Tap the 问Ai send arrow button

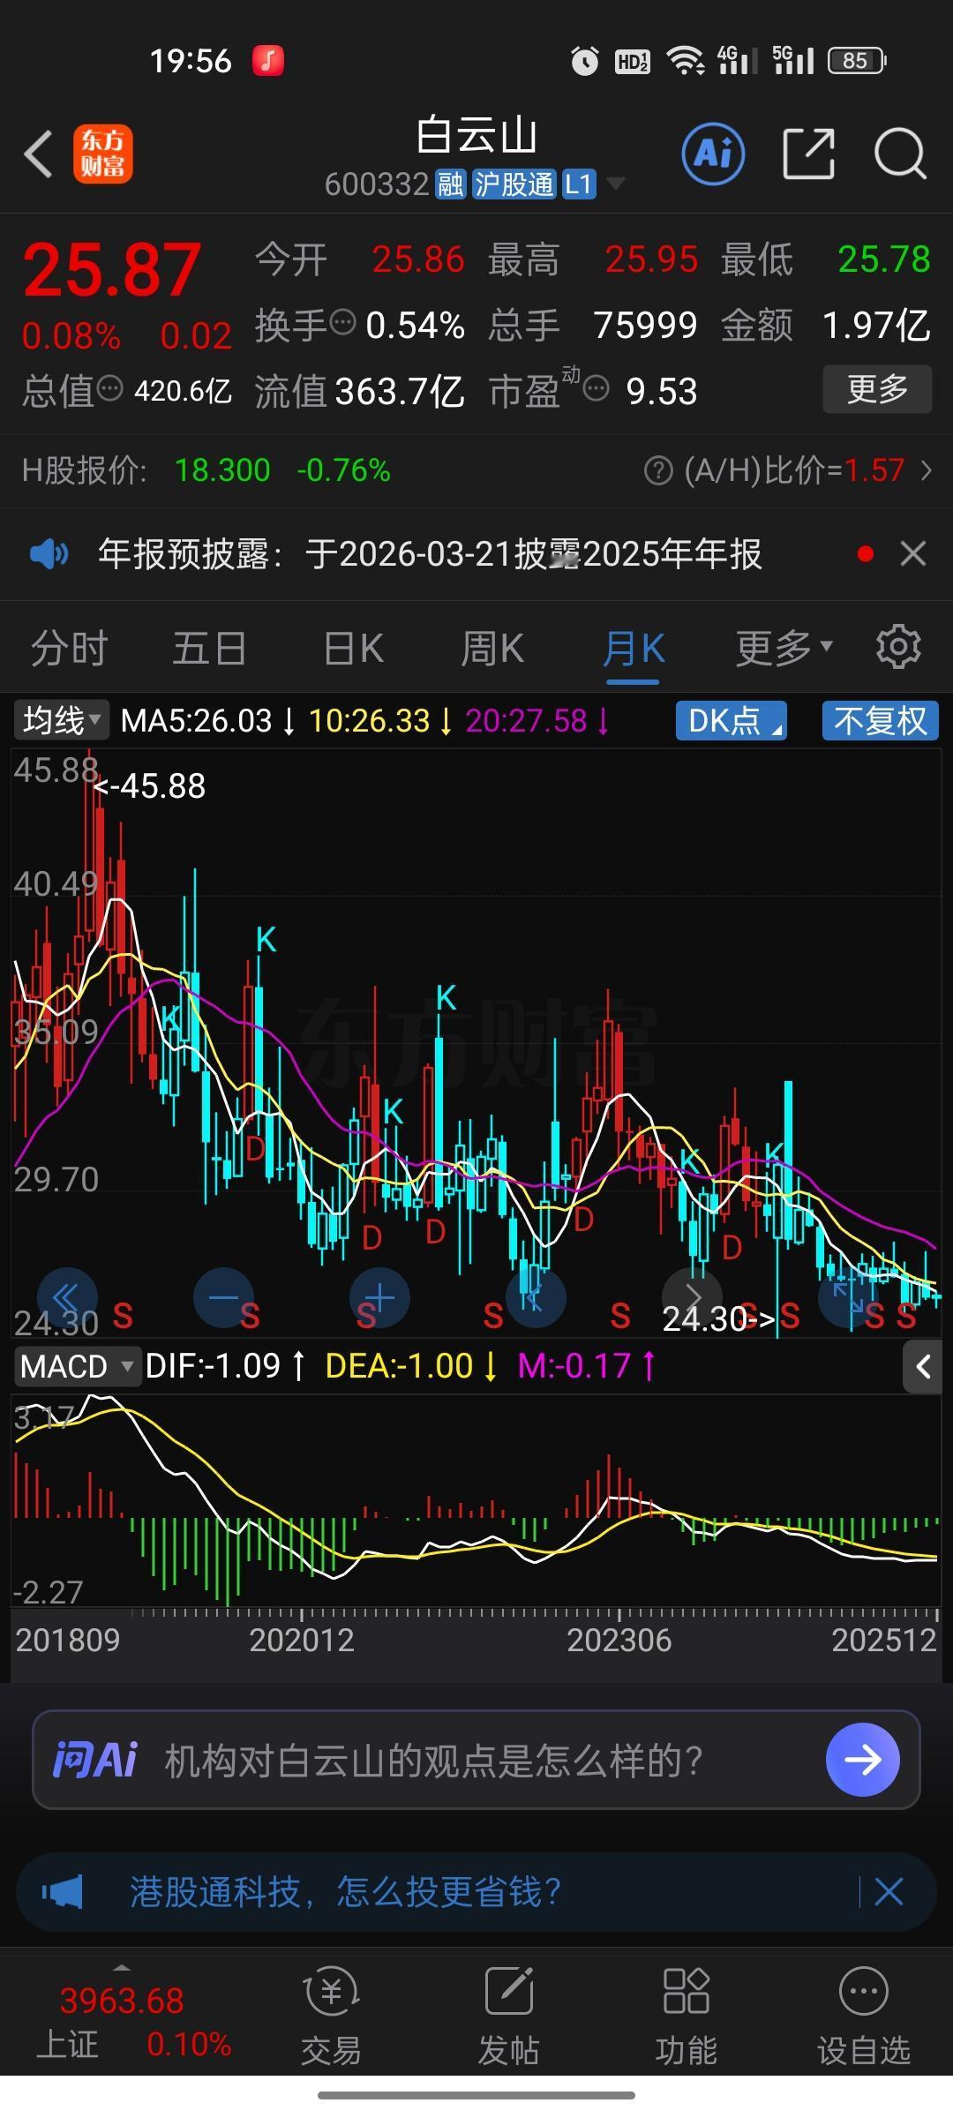(x=862, y=1760)
